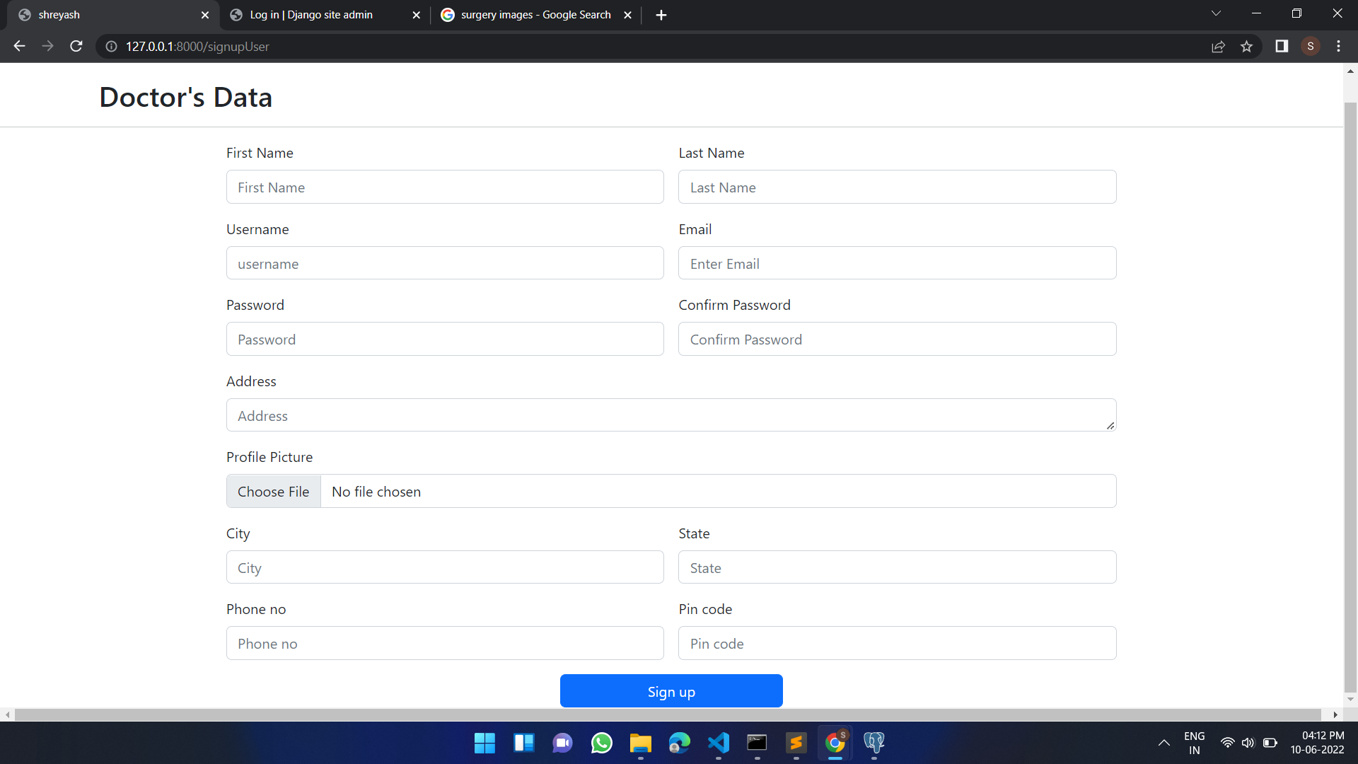Expand hidden icons in the system tray
This screenshot has width=1358, height=764.
(1164, 743)
